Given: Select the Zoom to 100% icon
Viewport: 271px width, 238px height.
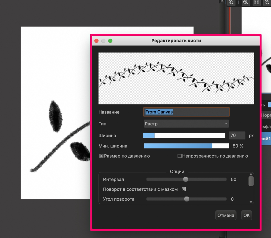Looking at the screenshot, I should pyautogui.click(x=231, y=3).
